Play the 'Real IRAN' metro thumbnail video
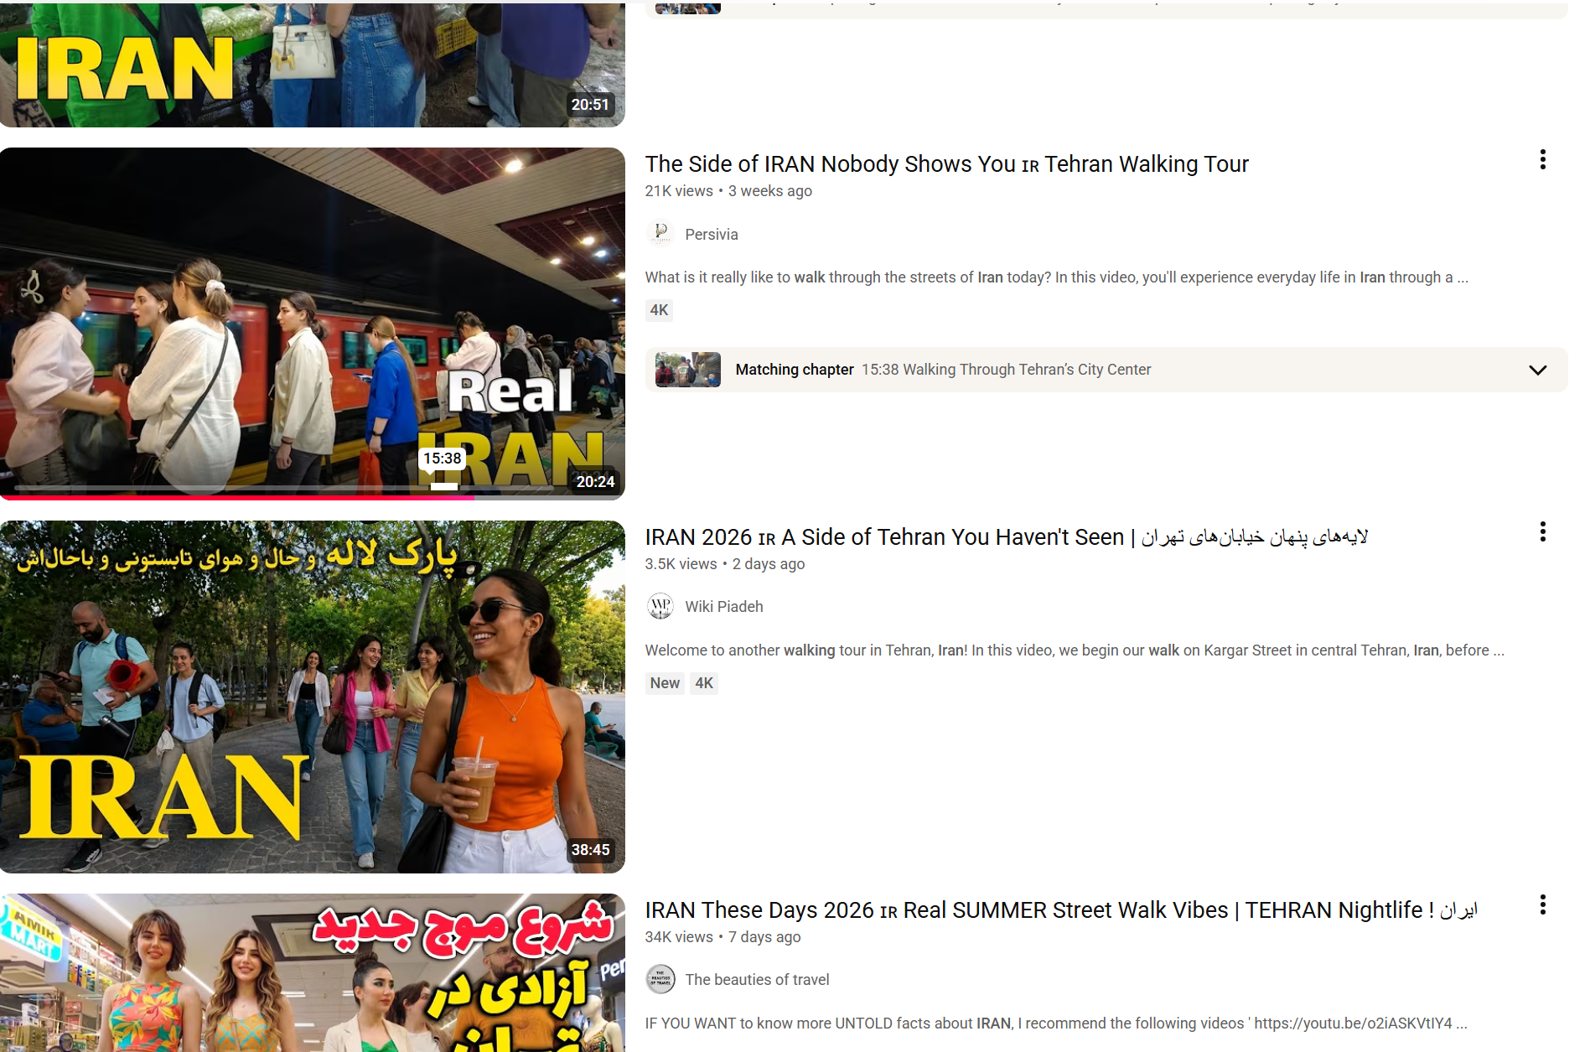1590x1052 pixels. pyautogui.click(x=312, y=324)
